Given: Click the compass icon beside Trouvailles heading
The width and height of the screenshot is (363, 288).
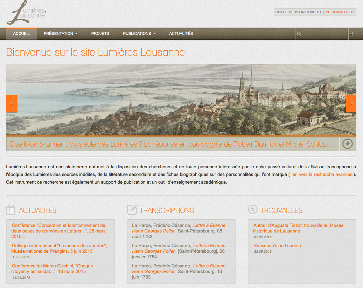Looking at the screenshot, I should click(253, 209).
